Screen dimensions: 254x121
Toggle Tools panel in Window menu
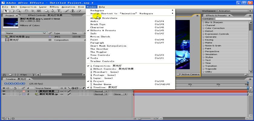click(x=130, y=58)
